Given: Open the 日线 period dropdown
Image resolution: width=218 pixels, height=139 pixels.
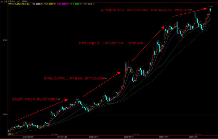Looking at the screenshot, I should [x=25, y=1].
